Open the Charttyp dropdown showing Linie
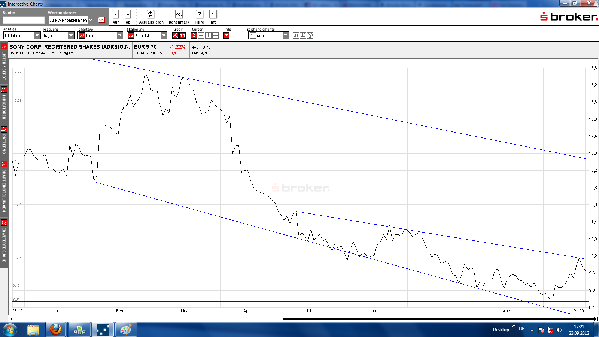 100,36
